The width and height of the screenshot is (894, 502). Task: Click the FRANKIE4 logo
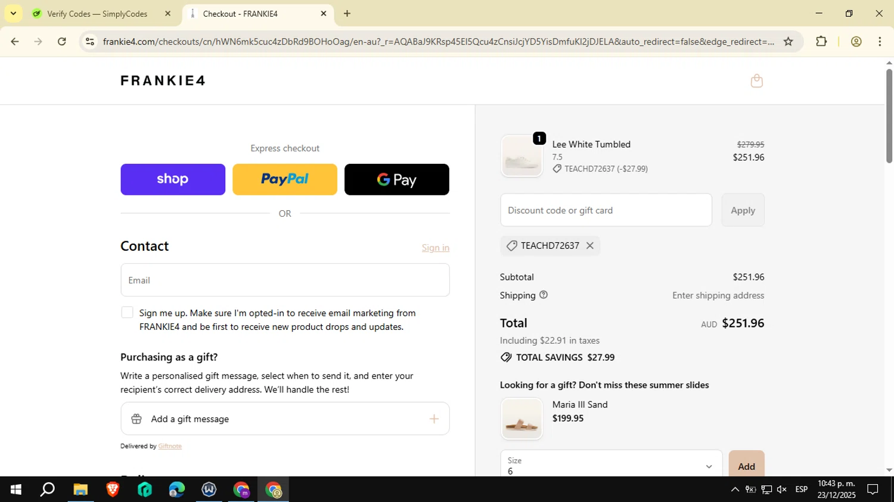tap(163, 80)
